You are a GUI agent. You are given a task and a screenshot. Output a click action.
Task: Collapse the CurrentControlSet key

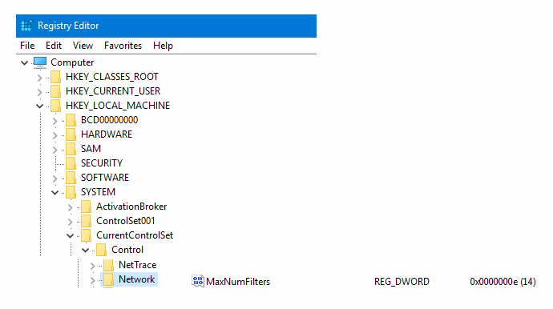(71, 236)
